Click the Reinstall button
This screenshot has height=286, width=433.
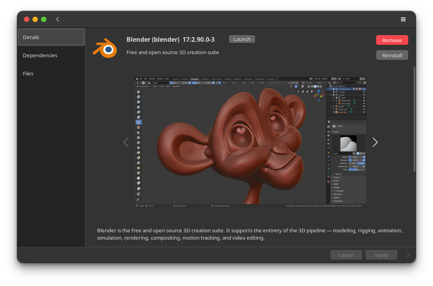click(392, 55)
